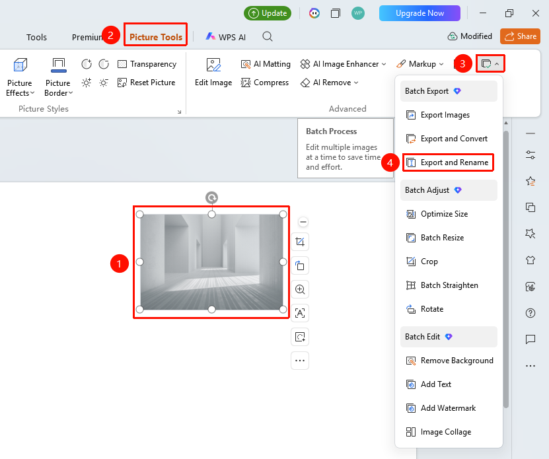
Task: Choose Export and Convert
Action: tap(449, 139)
